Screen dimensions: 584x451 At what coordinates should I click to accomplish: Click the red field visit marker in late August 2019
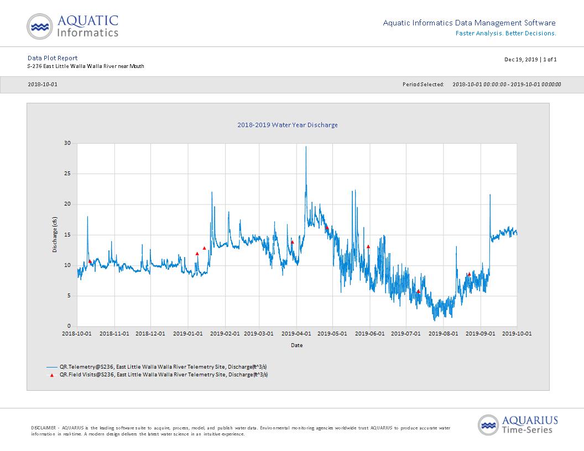tap(470, 274)
